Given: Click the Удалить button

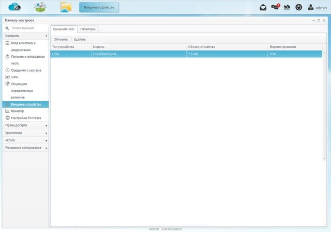Looking at the screenshot, I should click(80, 39).
